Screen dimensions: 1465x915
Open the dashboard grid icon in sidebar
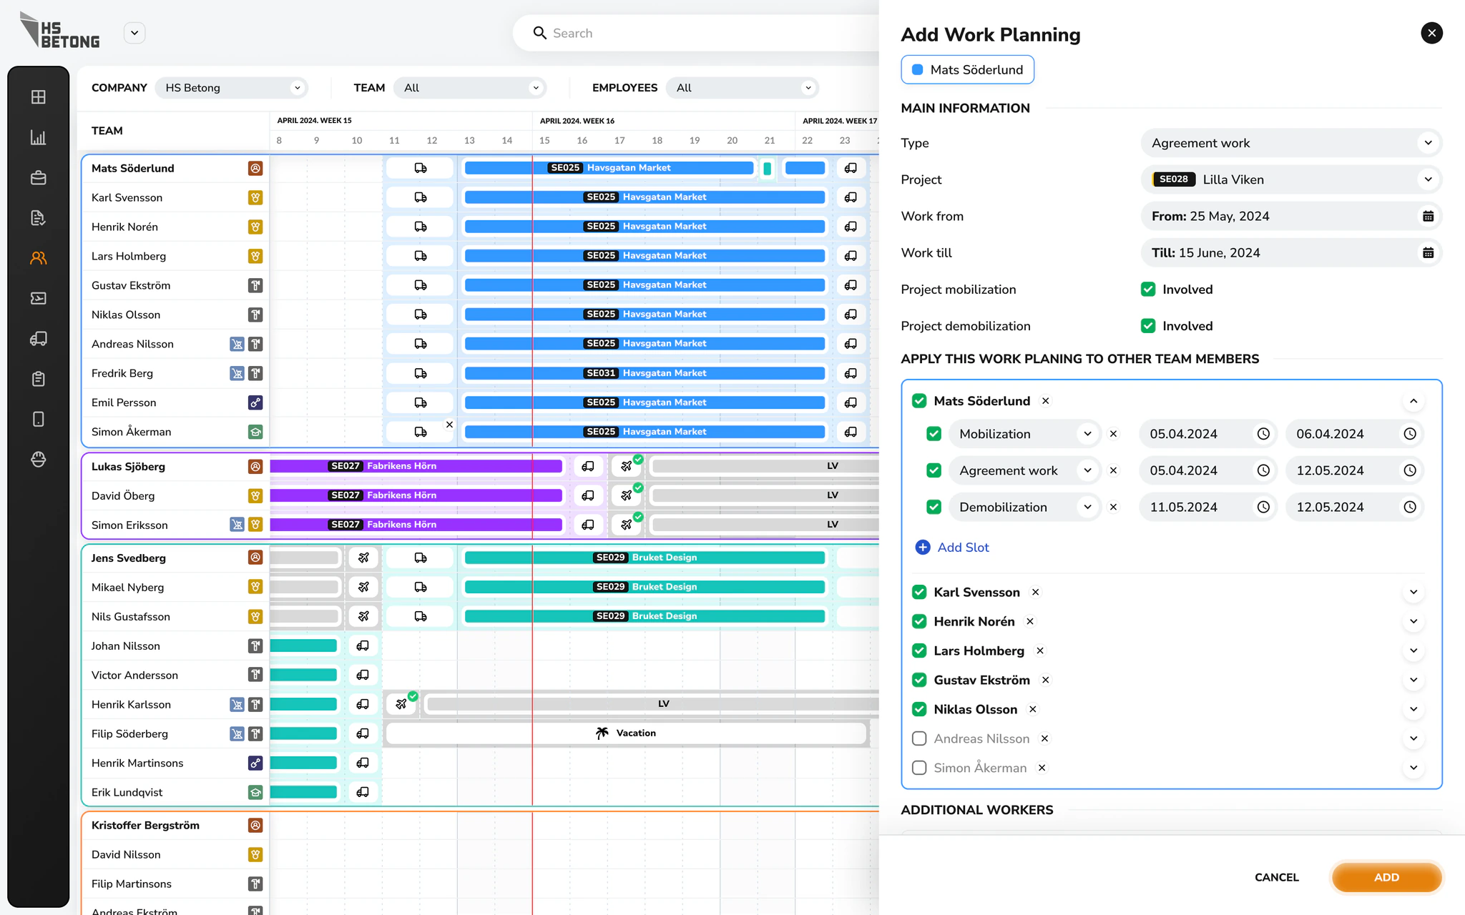pyautogui.click(x=39, y=97)
